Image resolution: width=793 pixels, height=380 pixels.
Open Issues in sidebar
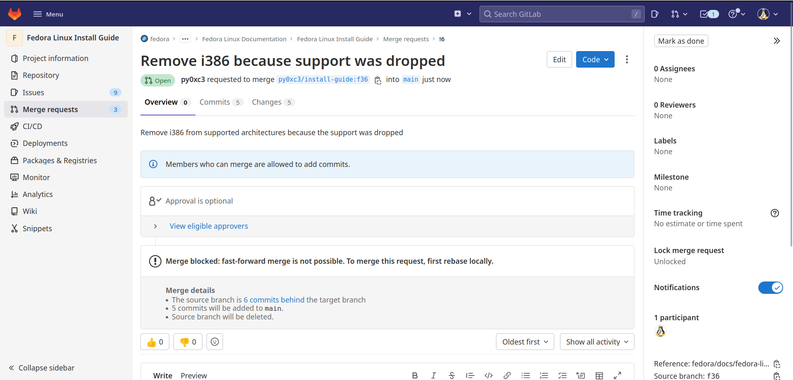(66, 93)
